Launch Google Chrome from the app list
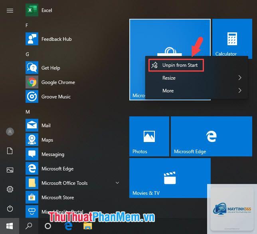Image resolution: width=257 pixels, height=234 pixels. coord(32,82)
